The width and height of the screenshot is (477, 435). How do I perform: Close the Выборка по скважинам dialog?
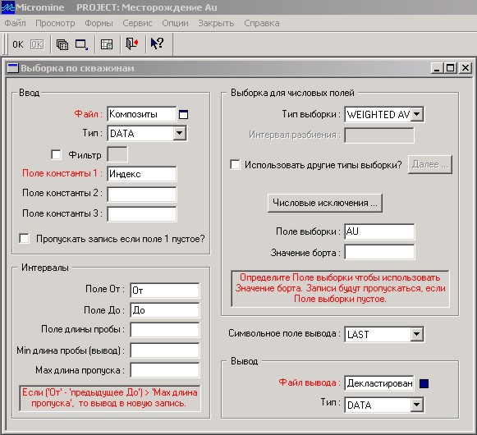coord(466,67)
